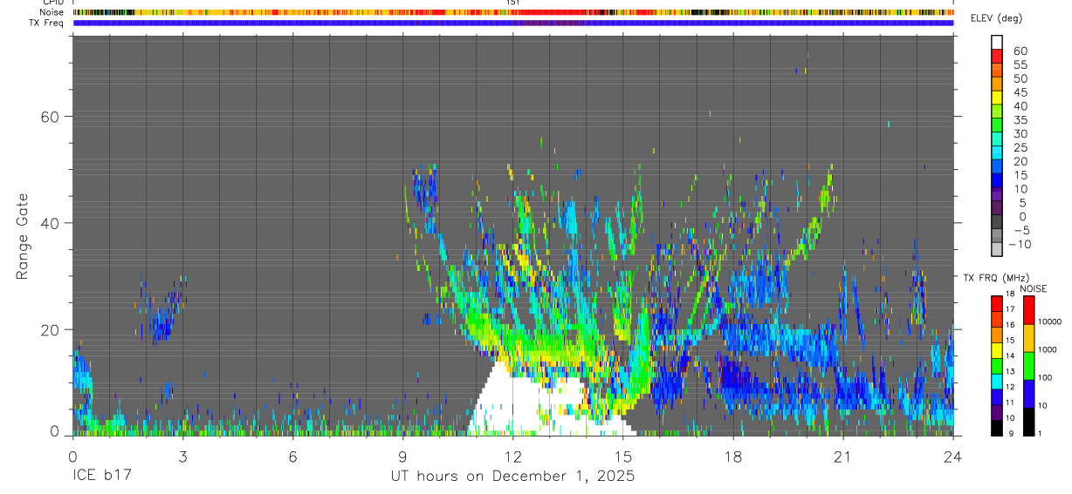Click the light gray bottom segment of ELEV bar
The height and width of the screenshot is (494, 1072).
[997, 248]
